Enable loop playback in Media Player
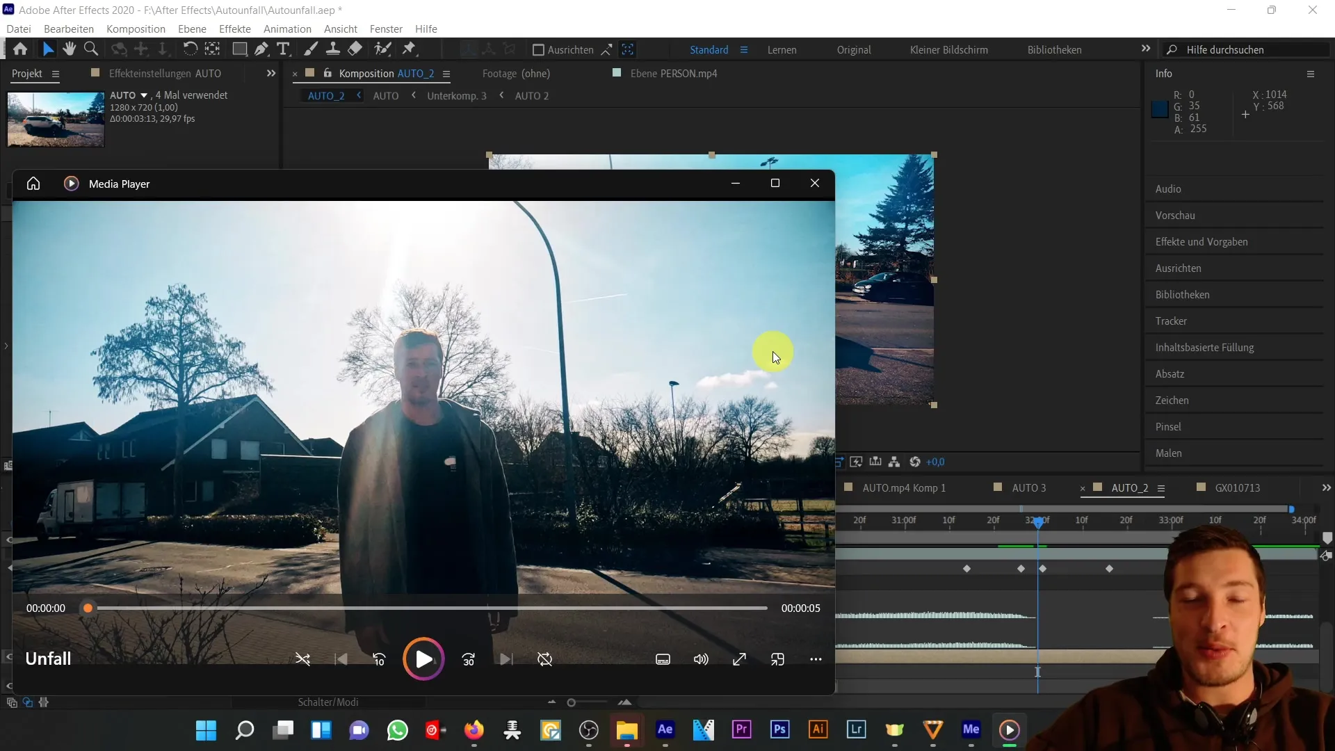This screenshot has width=1335, height=751. [544, 659]
